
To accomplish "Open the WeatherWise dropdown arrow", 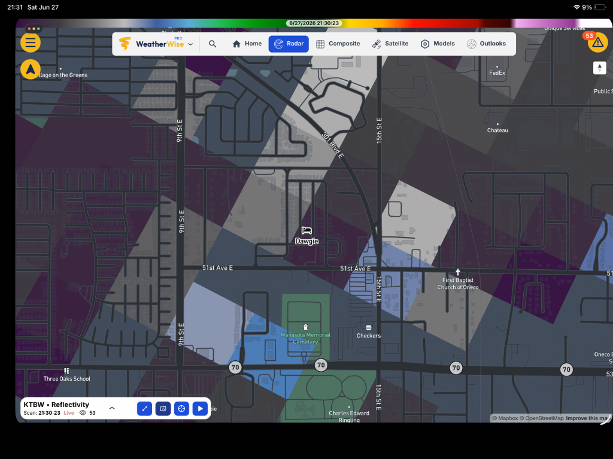I will coord(190,44).
